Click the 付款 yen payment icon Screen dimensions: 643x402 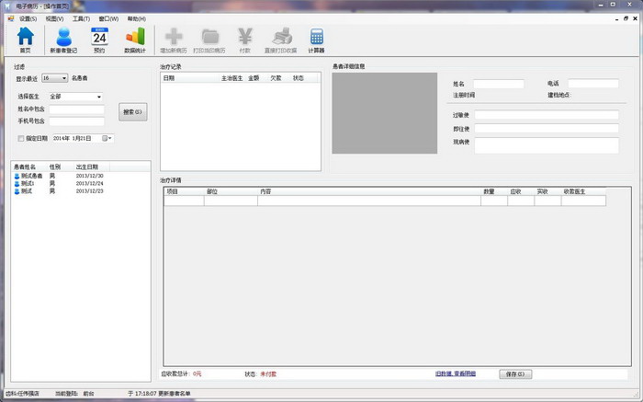245,40
